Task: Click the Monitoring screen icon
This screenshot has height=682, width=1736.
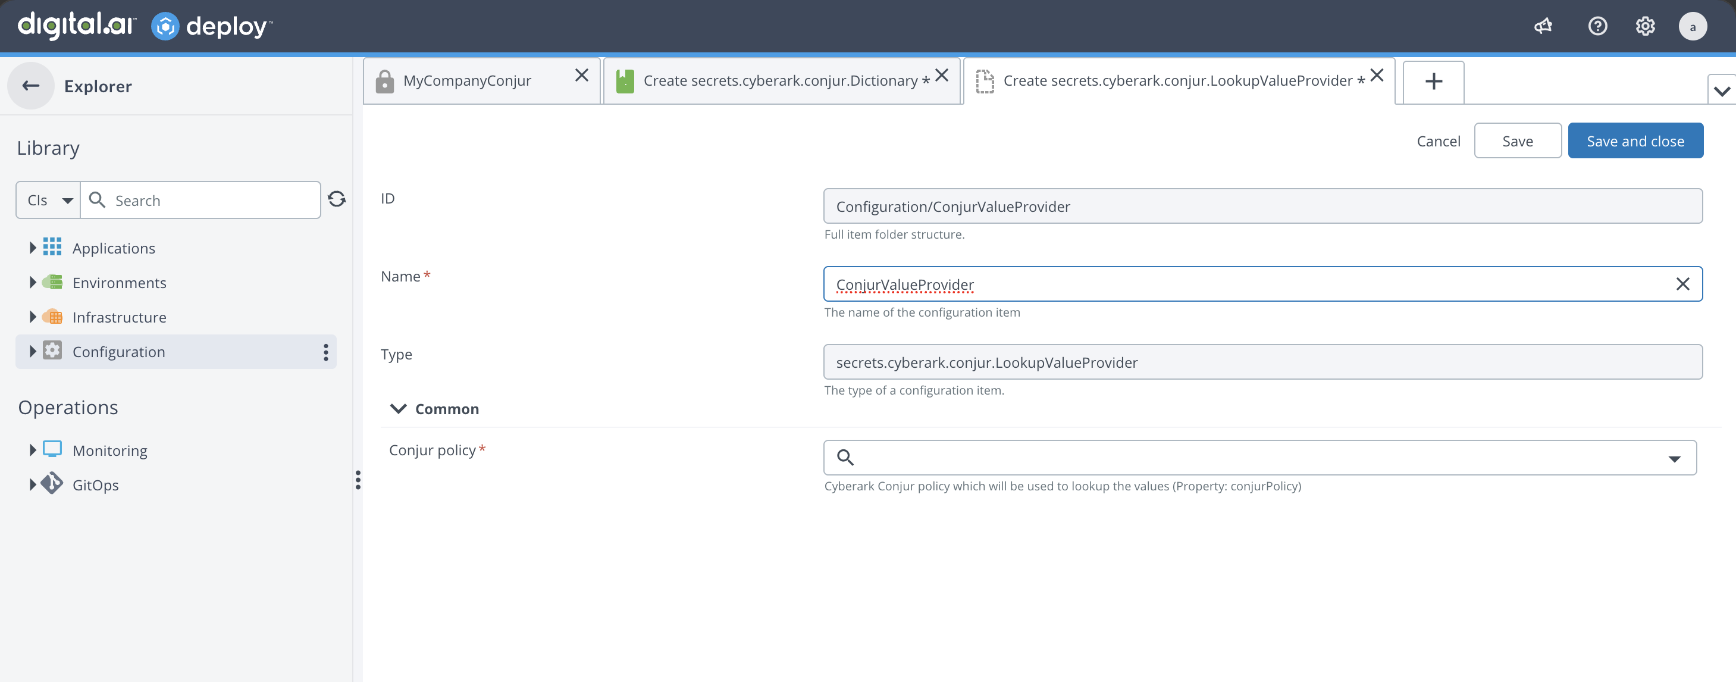Action: click(x=52, y=449)
